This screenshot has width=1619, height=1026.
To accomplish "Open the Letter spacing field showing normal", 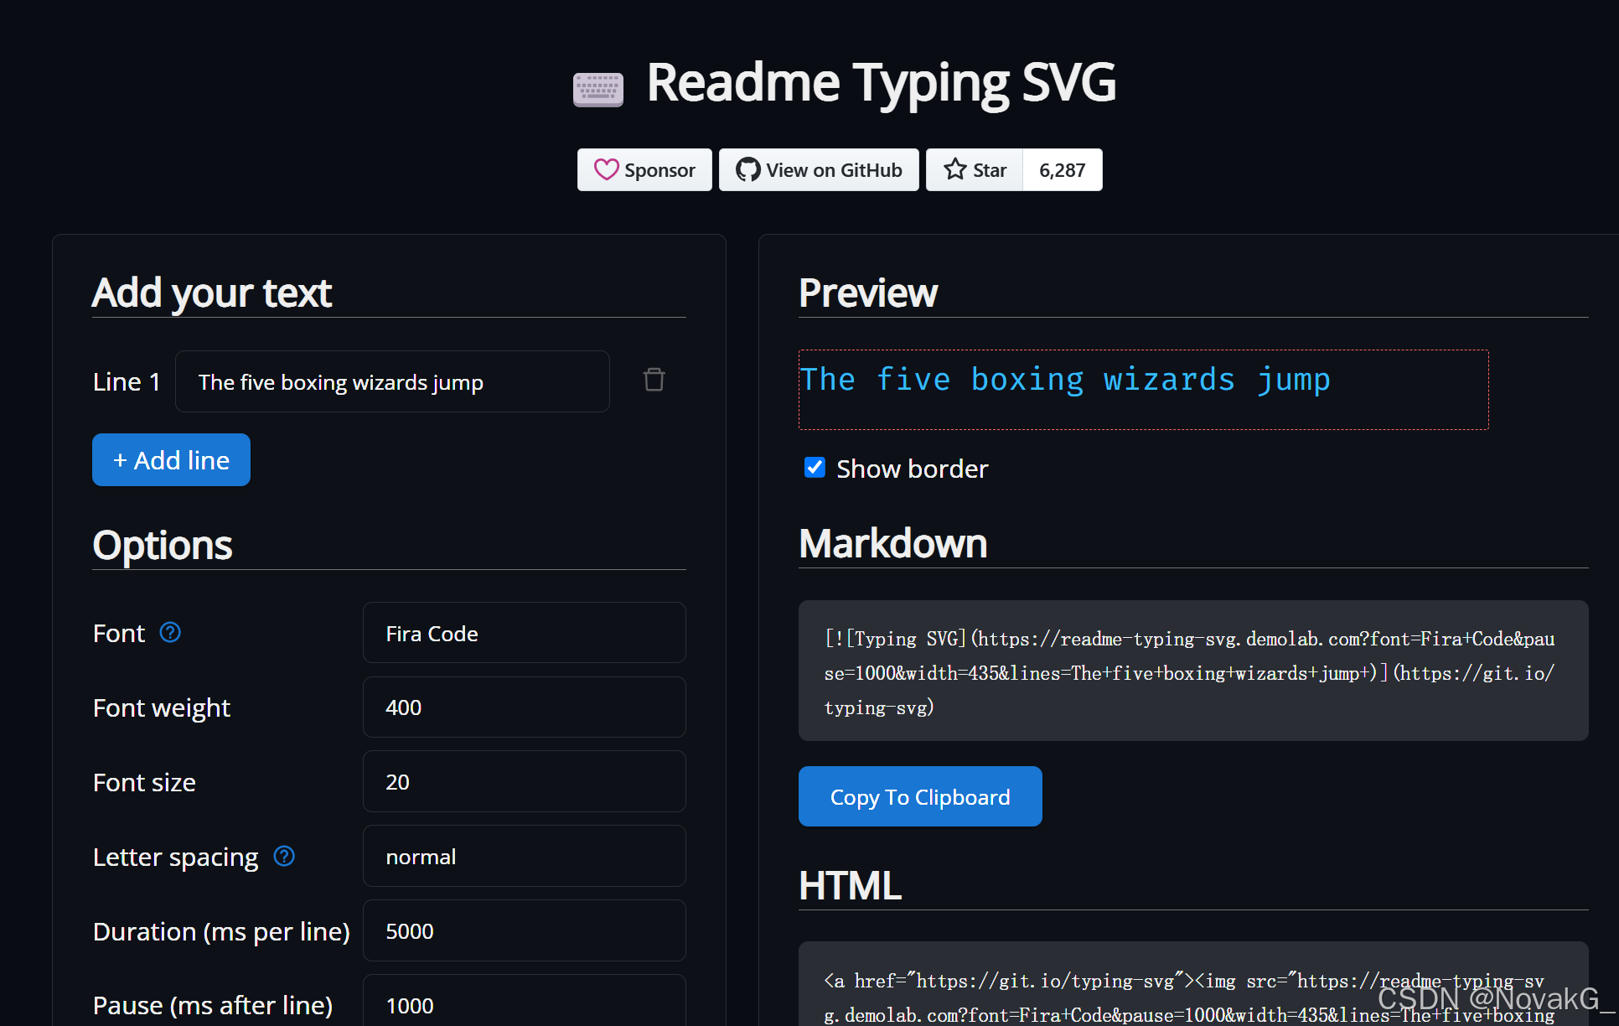I will click(x=524, y=856).
